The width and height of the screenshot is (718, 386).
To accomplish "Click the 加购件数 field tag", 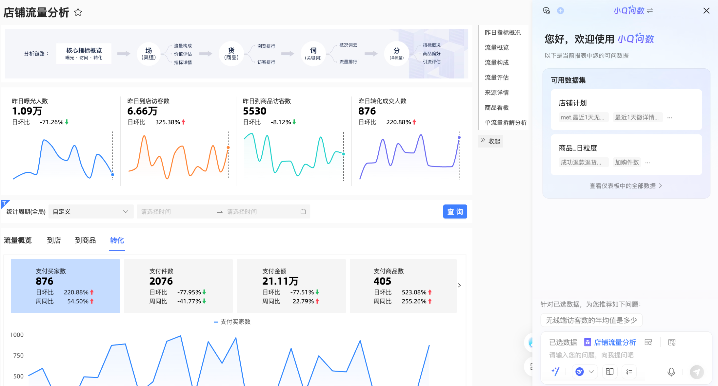I will click(x=627, y=163).
